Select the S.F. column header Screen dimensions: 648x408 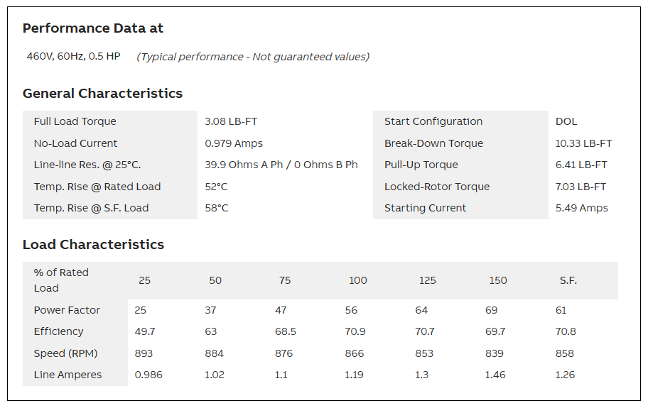568,280
